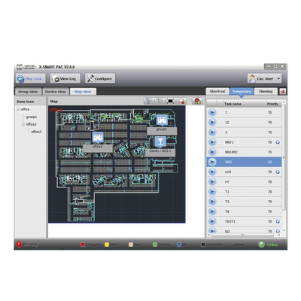This screenshot has width=301, height=301.
Task: Open the Cur. User dropdown
Action: pyautogui.click(x=264, y=78)
